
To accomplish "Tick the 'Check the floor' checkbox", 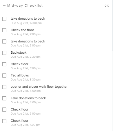I will point(4,30).
